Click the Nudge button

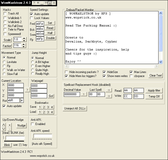(21, 125)
